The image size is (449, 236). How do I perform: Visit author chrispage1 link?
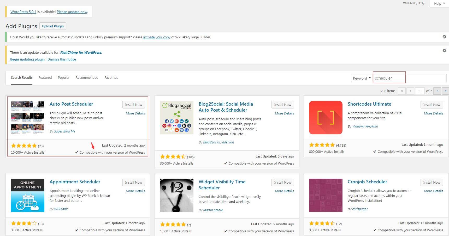[360, 209]
